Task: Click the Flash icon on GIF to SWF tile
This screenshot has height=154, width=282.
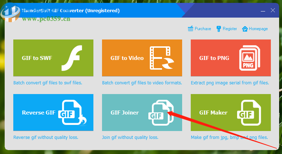Action: pos(72,58)
